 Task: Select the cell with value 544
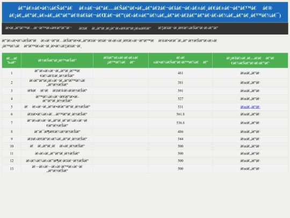point(180,139)
